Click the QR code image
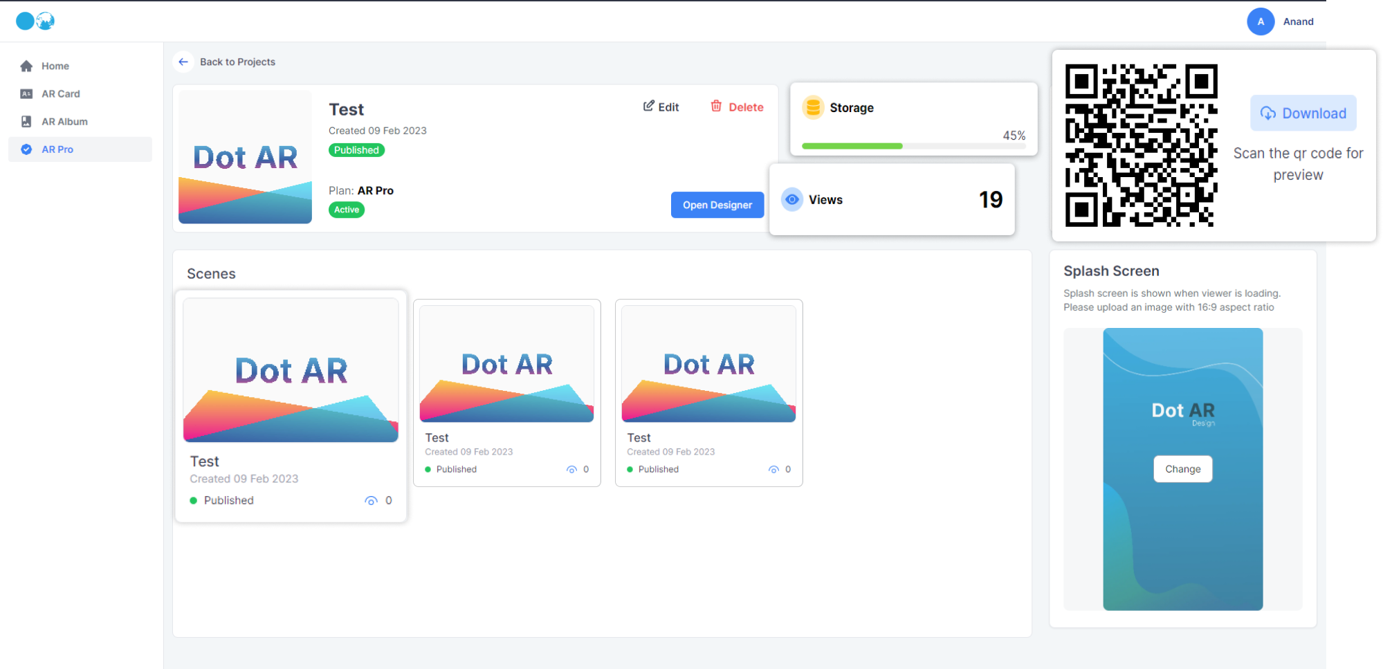 click(1141, 145)
